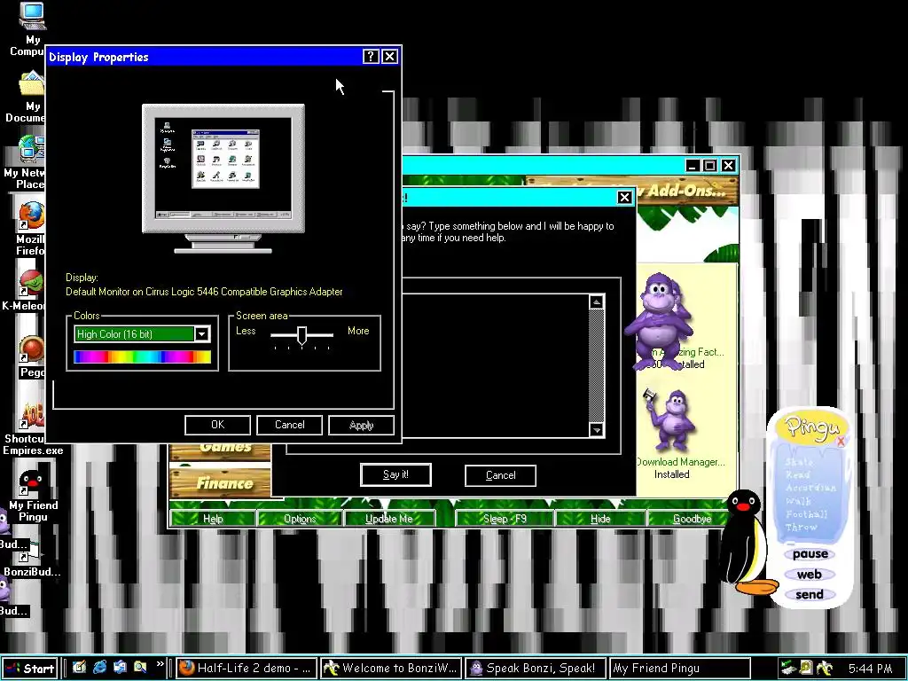Launch Outlook Express from quick launch
The image size is (908, 681).
(x=120, y=667)
